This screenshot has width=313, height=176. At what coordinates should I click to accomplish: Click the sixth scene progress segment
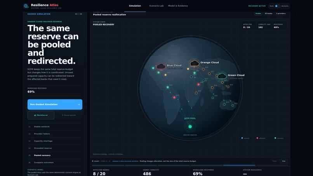272,165
